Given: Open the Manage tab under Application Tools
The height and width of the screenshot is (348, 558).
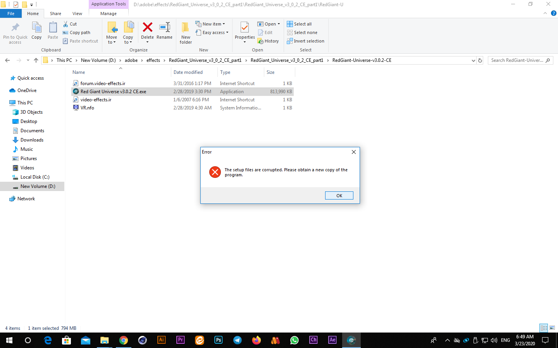Looking at the screenshot, I should [x=108, y=14].
